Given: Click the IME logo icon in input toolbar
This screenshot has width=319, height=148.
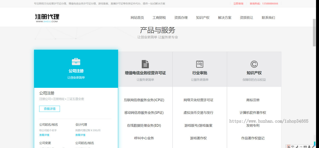Looking at the screenshot, I should 288,146.
